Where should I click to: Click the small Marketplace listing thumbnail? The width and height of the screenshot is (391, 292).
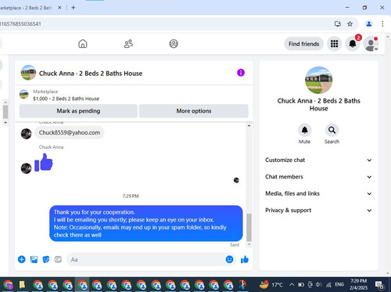click(24, 94)
